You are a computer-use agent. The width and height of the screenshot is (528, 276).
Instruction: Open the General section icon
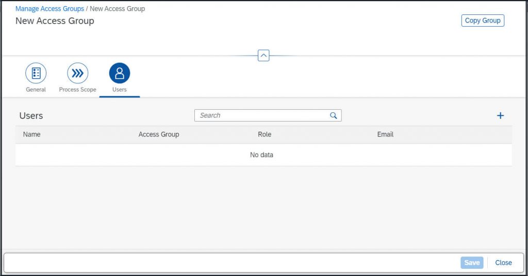(x=36, y=73)
